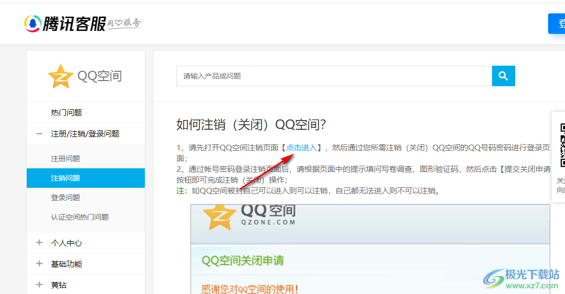Expand the 个人中心 section

(x=40, y=243)
